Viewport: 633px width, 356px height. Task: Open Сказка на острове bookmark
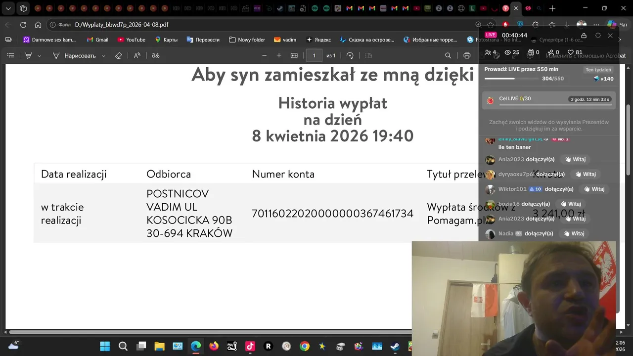point(367,40)
